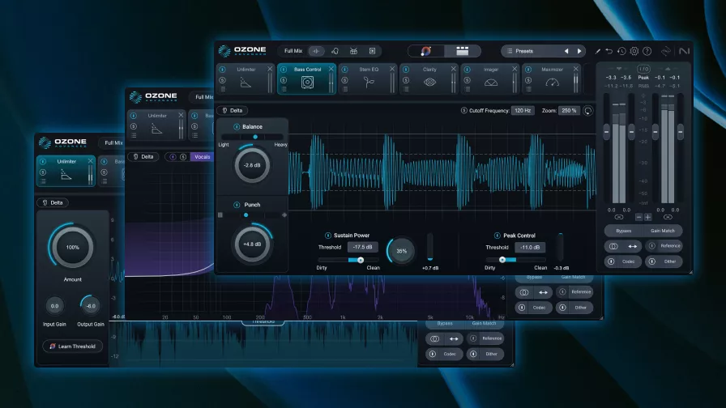Open the undo history clock icon
Viewport: 726px width, 408px height.
621,51
